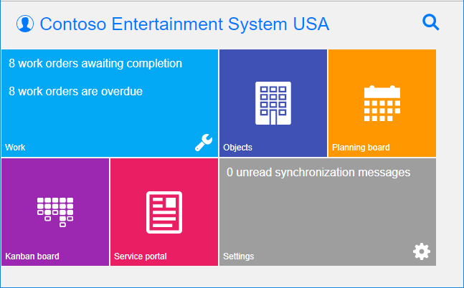Click the Settings gear icon
The image size is (464, 288).
coord(422,251)
